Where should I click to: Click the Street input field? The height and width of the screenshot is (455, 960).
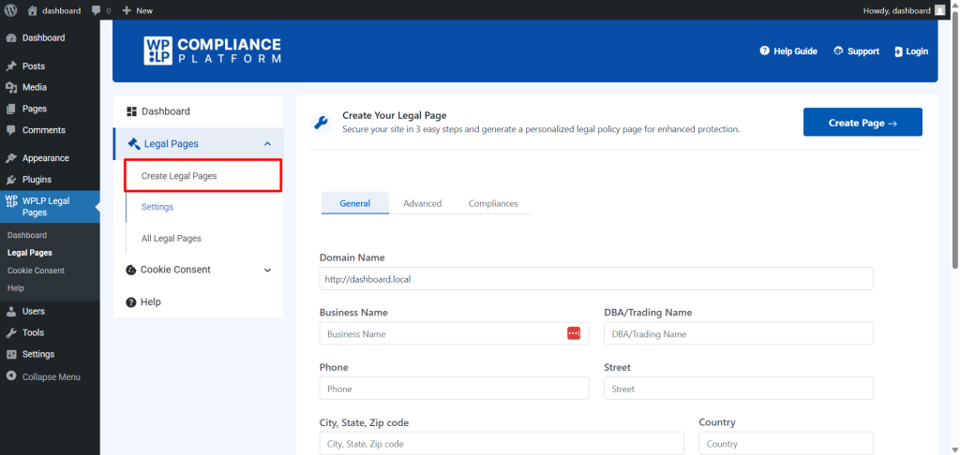point(739,389)
